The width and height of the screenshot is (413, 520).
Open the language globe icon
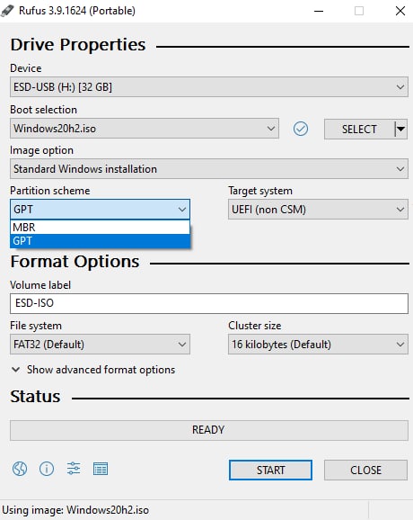(x=20, y=469)
